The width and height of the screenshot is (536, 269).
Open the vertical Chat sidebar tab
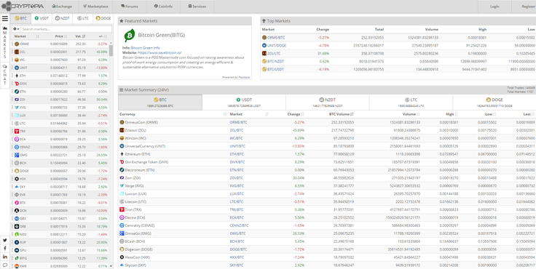[5, 75]
